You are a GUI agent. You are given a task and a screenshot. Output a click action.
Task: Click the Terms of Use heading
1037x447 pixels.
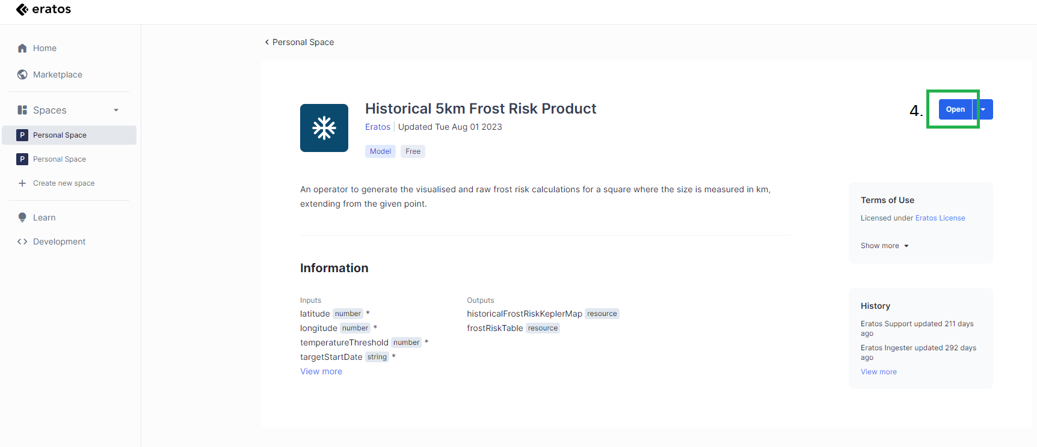(887, 200)
